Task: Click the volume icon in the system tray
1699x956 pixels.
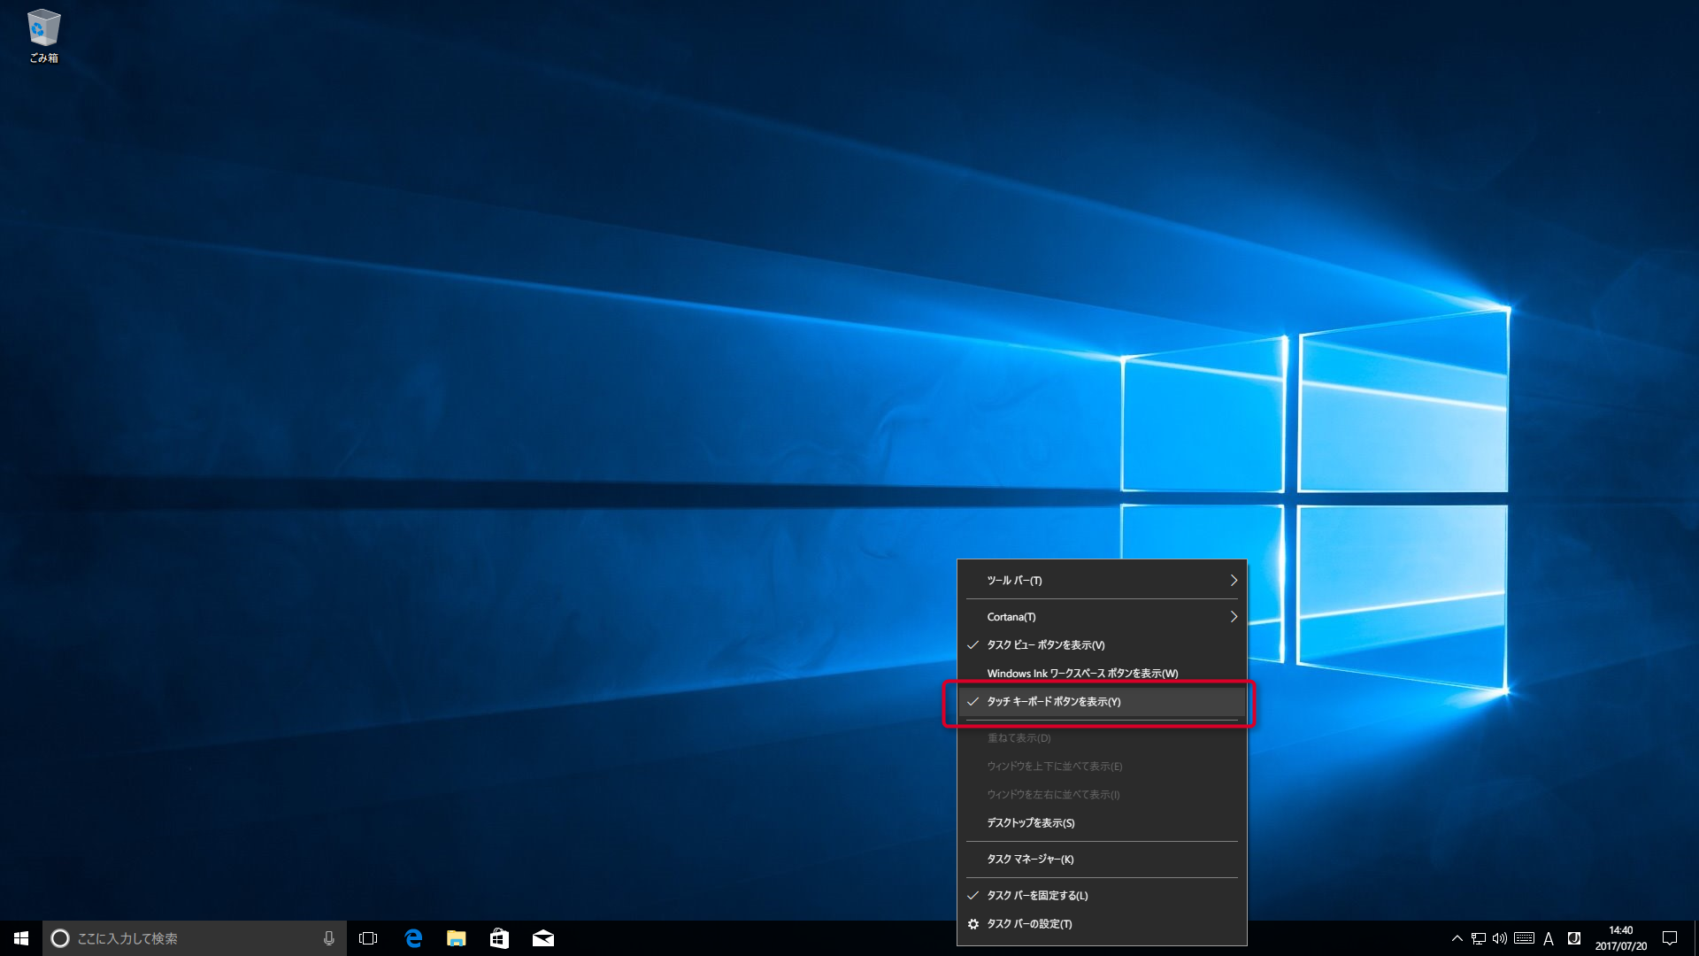Action: [x=1499, y=937]
